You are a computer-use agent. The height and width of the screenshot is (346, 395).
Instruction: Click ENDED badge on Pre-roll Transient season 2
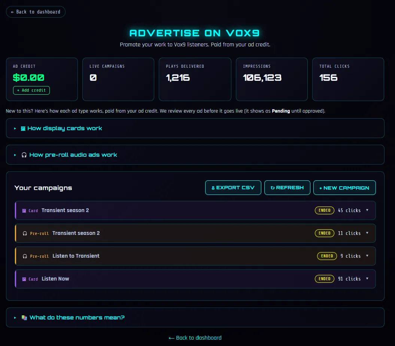pos(325,233)
